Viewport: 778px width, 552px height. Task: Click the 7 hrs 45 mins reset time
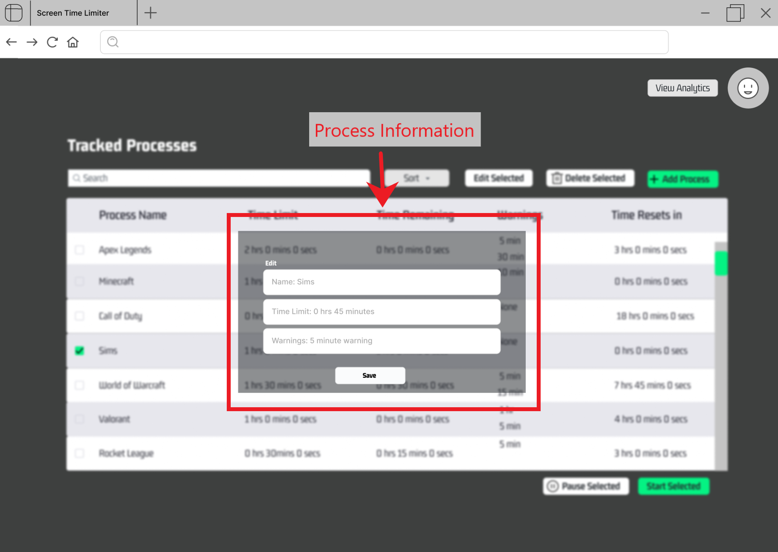point(652,385)
